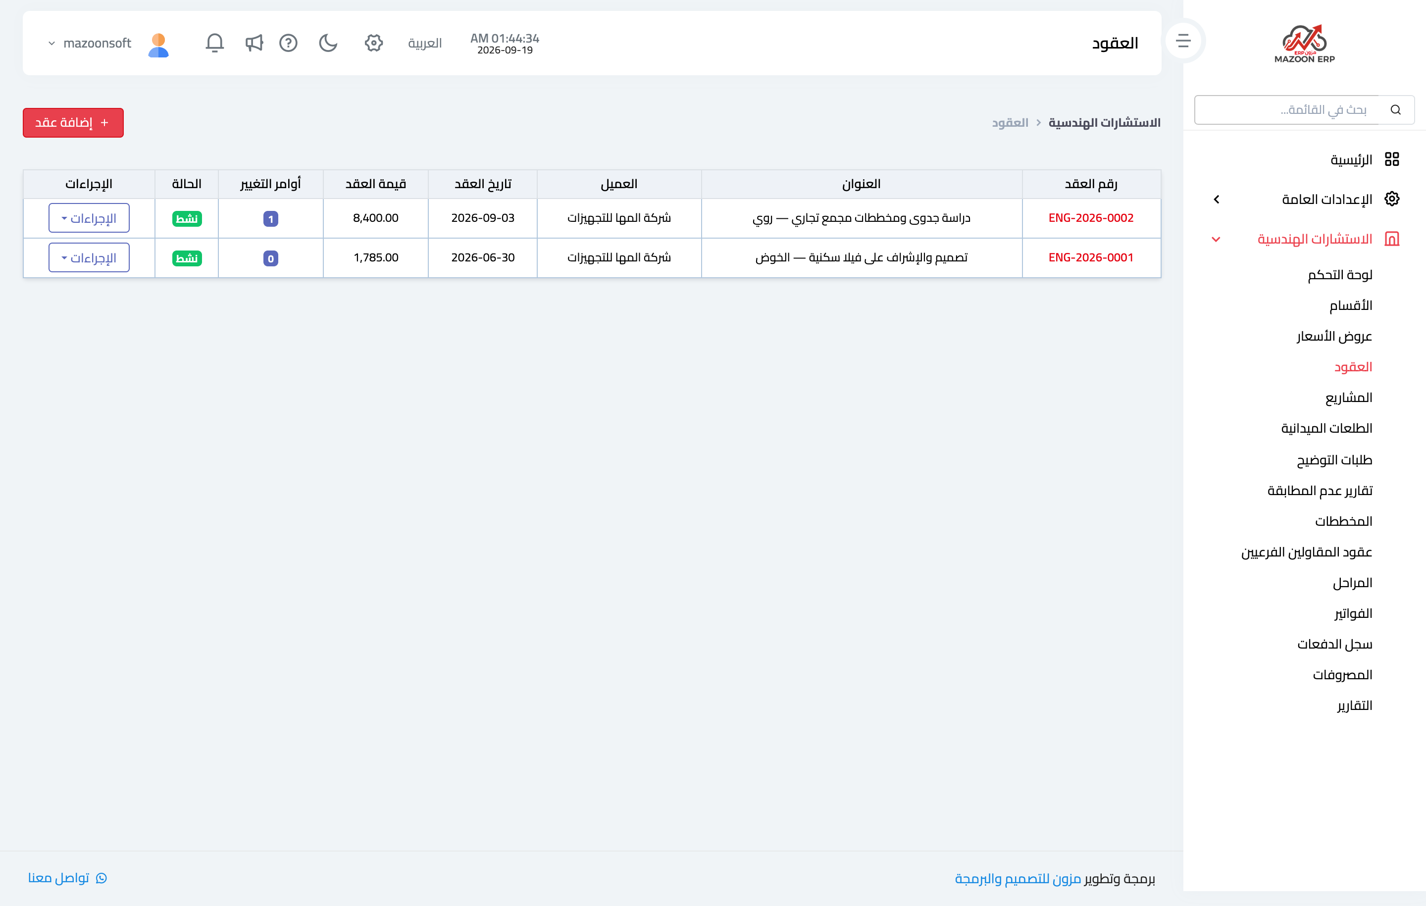Open الأقسام sidebar item
This screenshot has height=906, width=1426.
[1351, 305]
